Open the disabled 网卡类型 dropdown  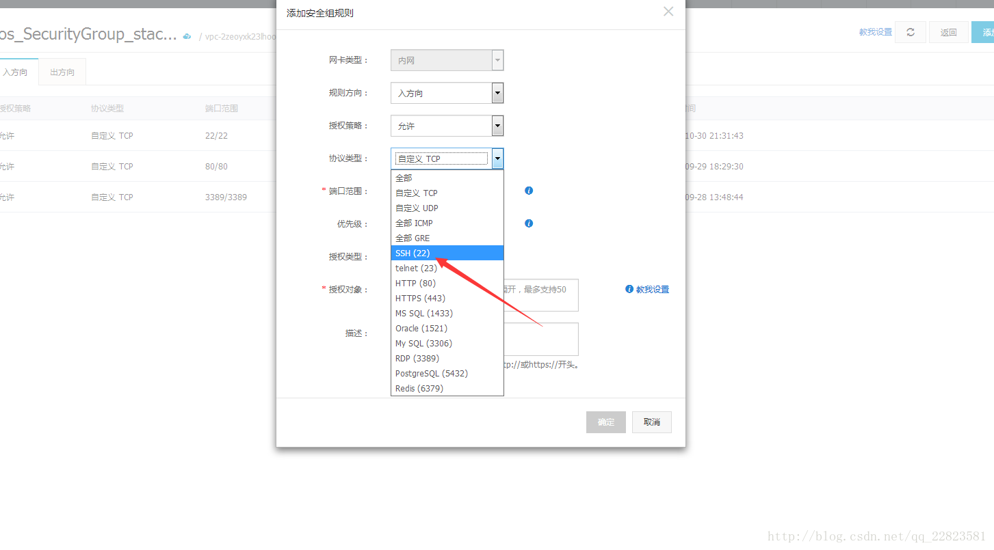pos(447,60)
